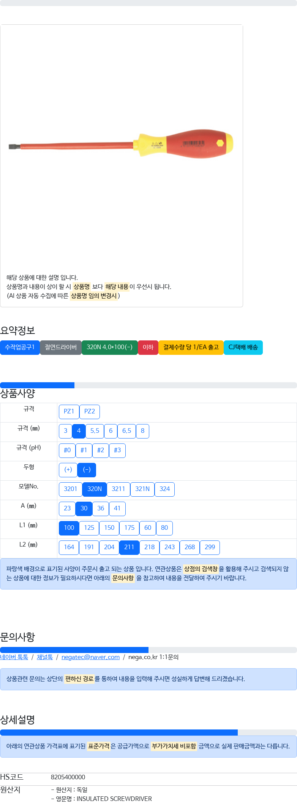Click the blue 수작업공구1 tag

(x=20, y=347)
